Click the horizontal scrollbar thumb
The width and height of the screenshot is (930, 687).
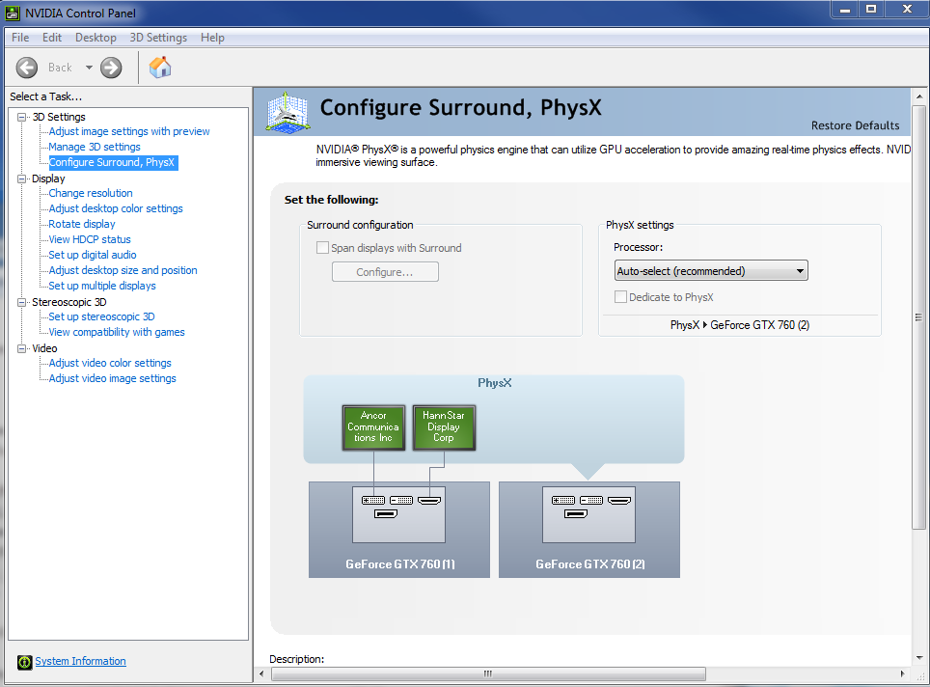coord(488,673)
